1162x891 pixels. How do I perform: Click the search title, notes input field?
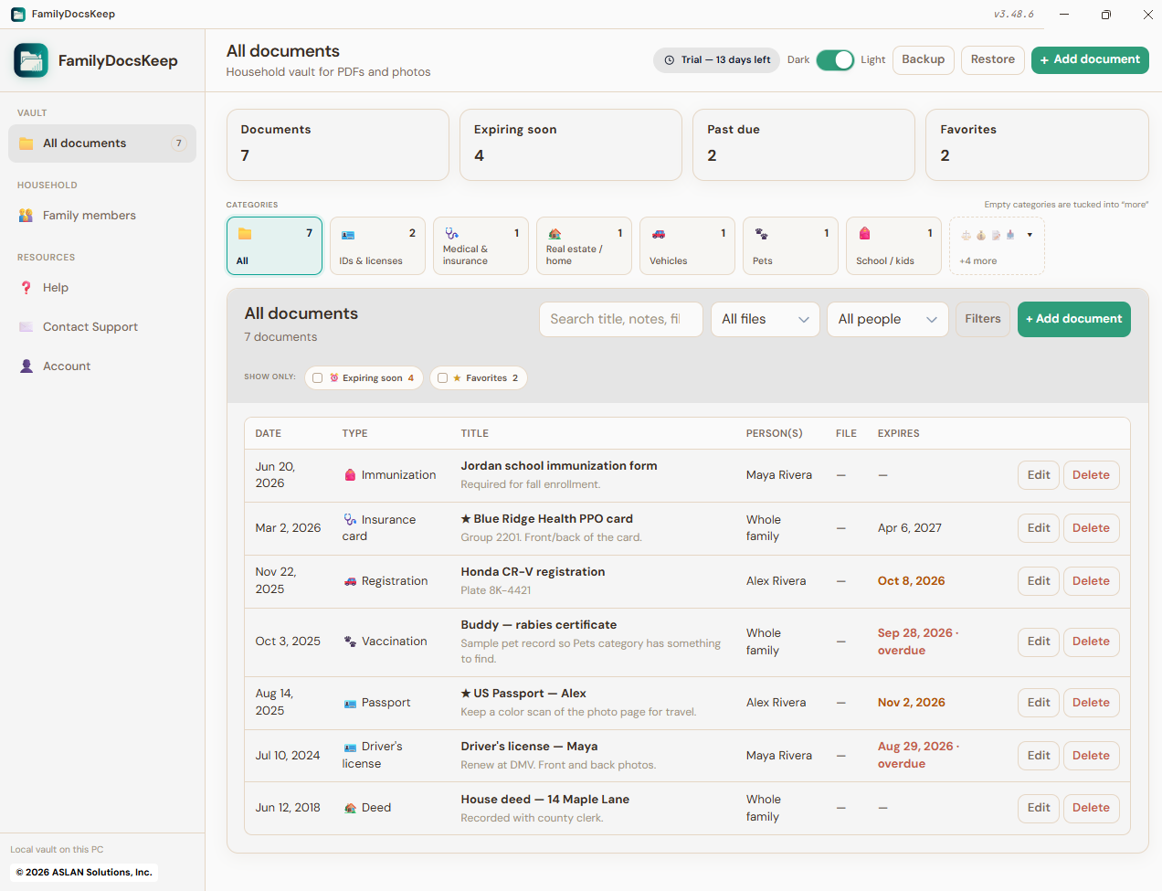(x=621, y=319)
